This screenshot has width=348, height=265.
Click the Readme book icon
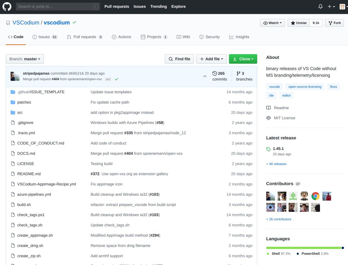point(268,108)
